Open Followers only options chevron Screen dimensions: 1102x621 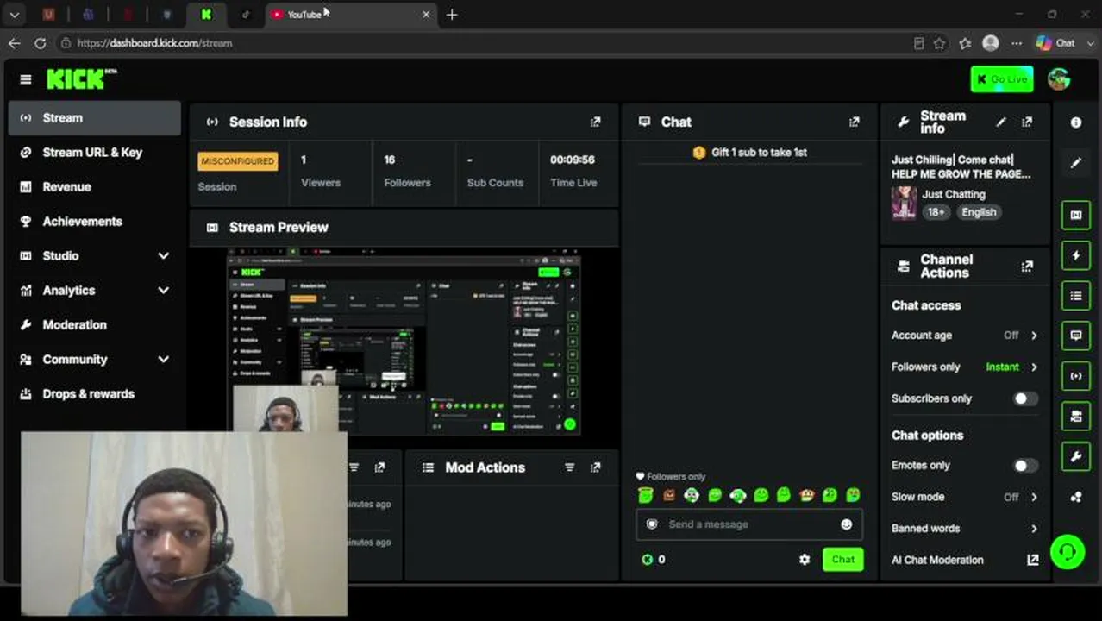(x=1034, y=367)
